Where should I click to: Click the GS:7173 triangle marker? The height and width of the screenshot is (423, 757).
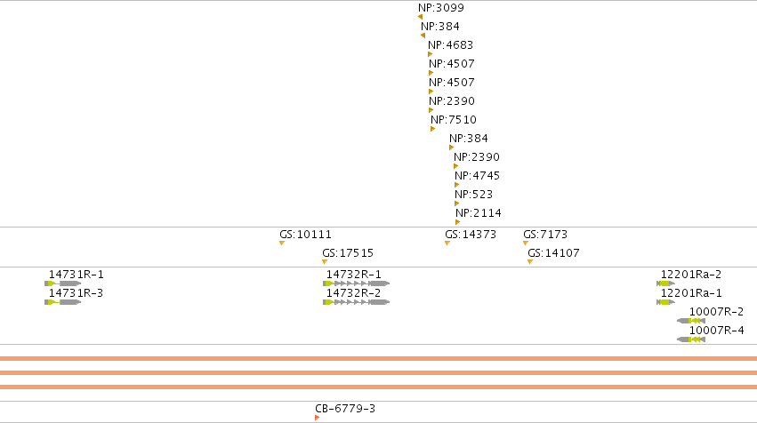526,243
